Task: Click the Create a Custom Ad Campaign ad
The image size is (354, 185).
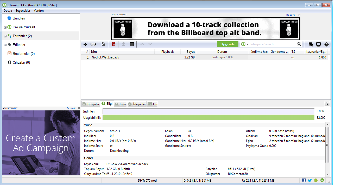Action: [x=41, y=143]
